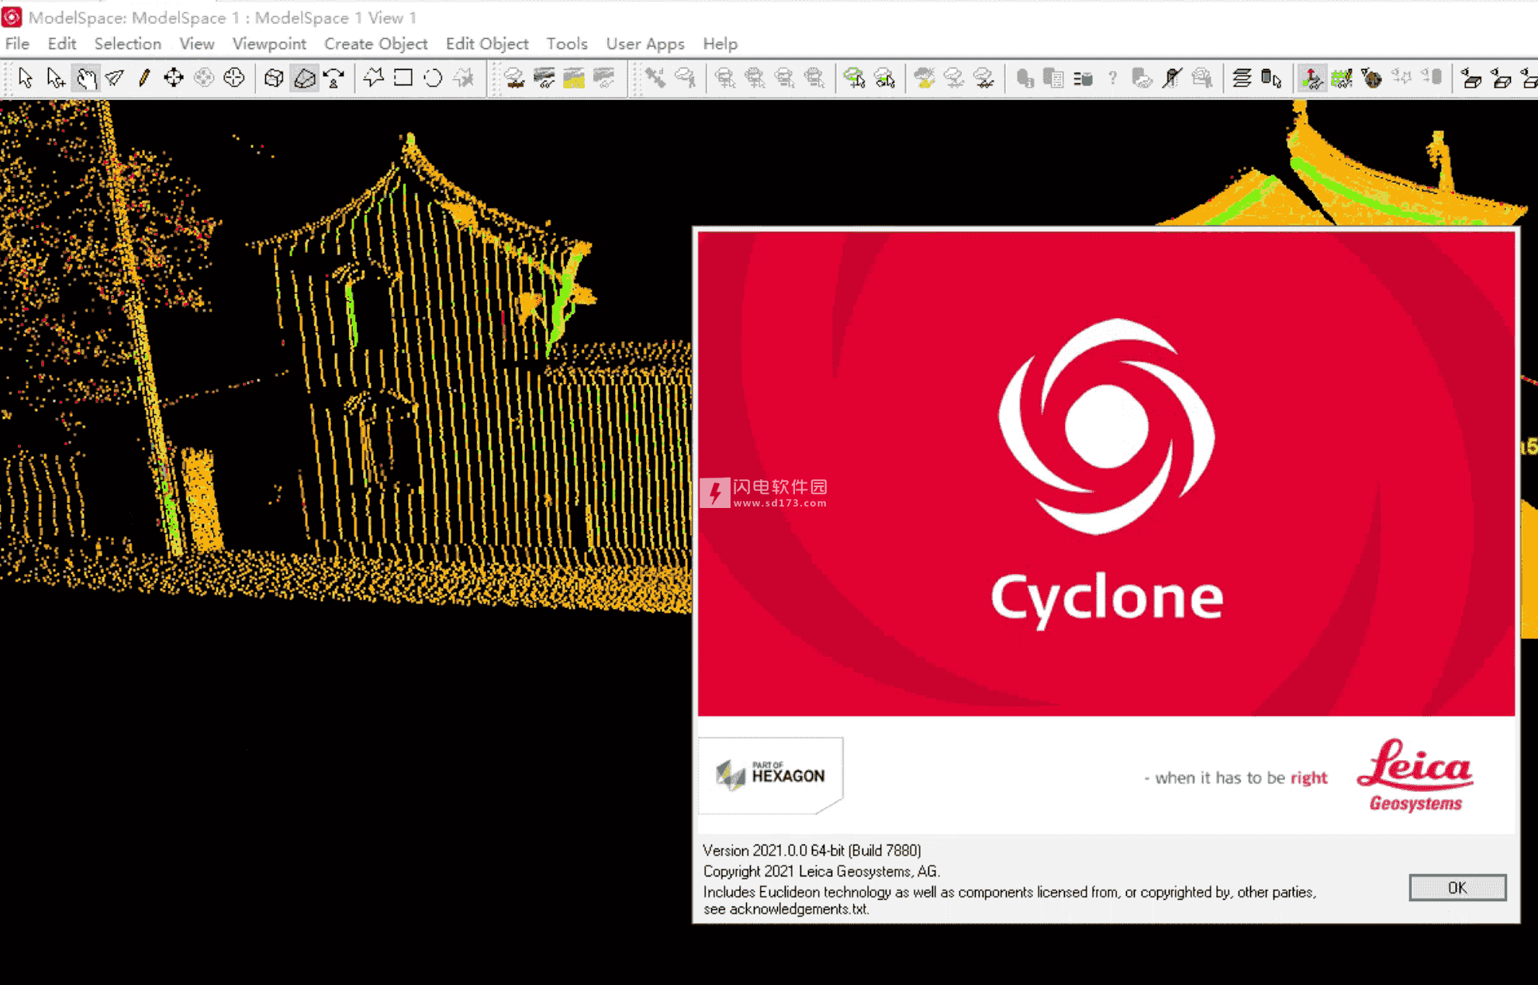
Task: Click the 'see acknowledgements.txt' text
Action: (786, 909)
